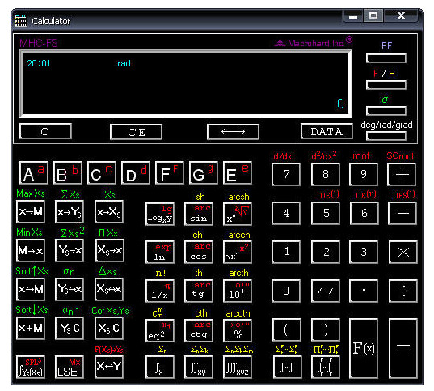Click the CE clear entry button

[x=136, y=132]
